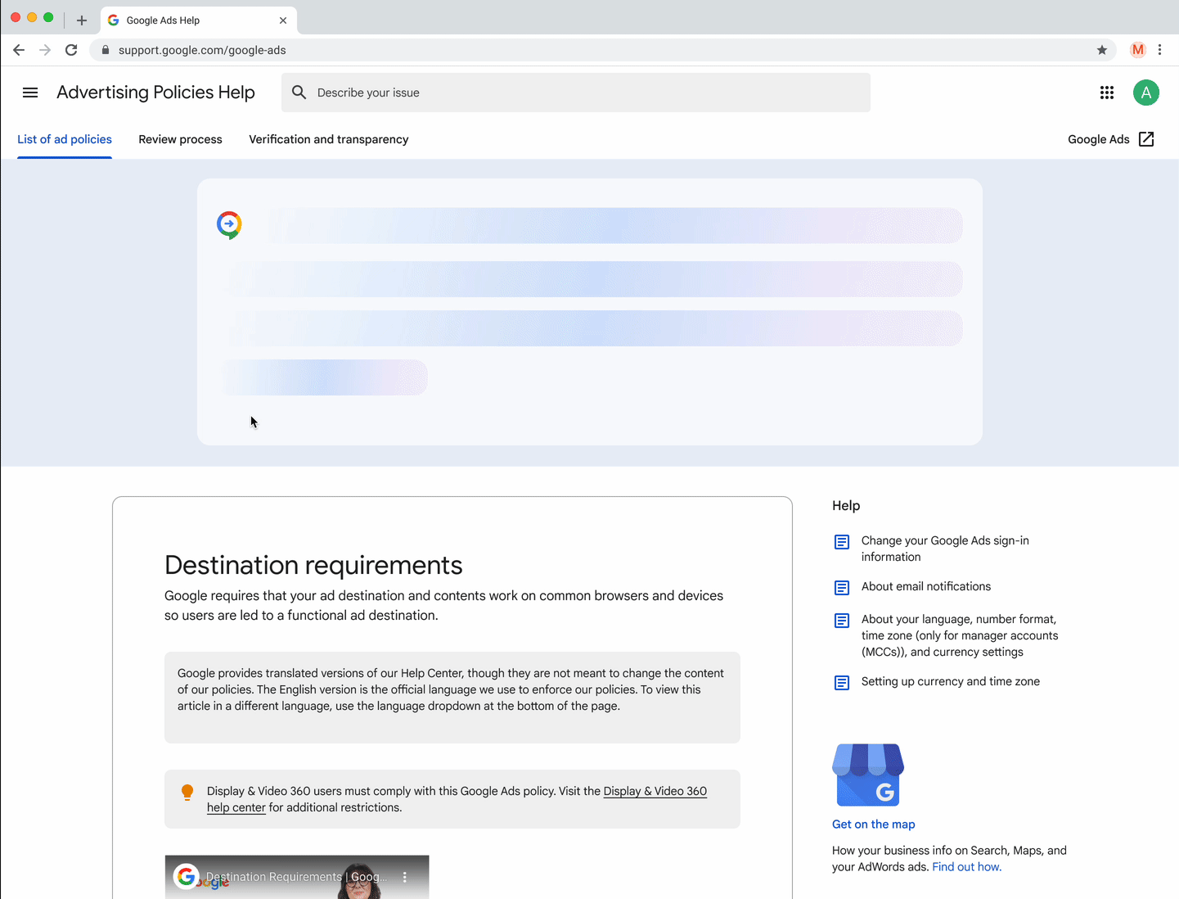Open Chrome's three-dot menu
The image size is (1179, 899).
coord(1159,50)
